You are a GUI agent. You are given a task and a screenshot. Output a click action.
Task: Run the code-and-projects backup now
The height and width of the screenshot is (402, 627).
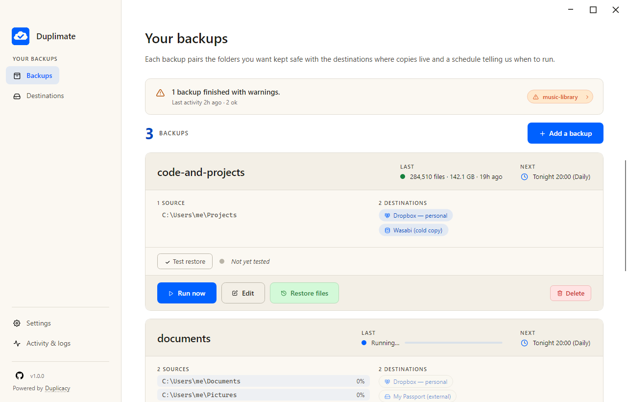(x=187, y=293)
